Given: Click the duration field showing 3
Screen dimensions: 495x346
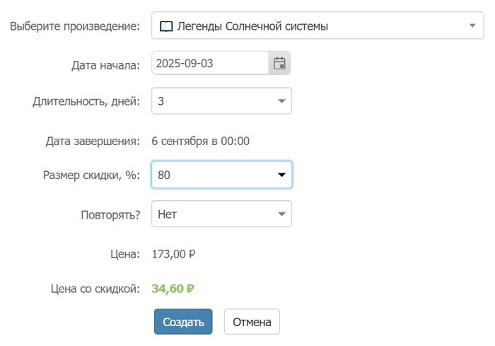Looking at the screenshot, I should pyautogui.click(x=212, y=101).
